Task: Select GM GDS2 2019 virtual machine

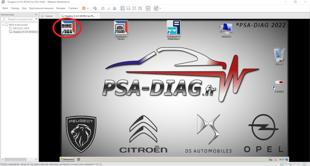Action: click(21, 28)
